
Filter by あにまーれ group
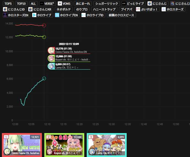click(83, 4)
